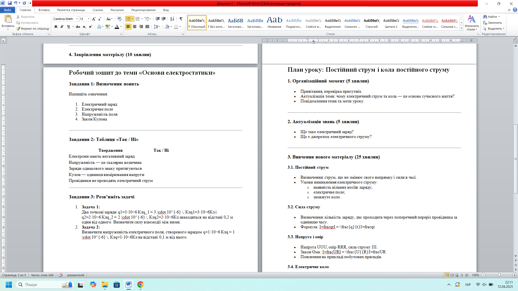Screen dimensions: 518x291
Task: Toggle Italic (К) formatting
Action: 62,27
